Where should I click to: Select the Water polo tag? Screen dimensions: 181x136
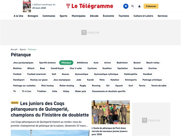pyautogui.click(x=80, y=91)
